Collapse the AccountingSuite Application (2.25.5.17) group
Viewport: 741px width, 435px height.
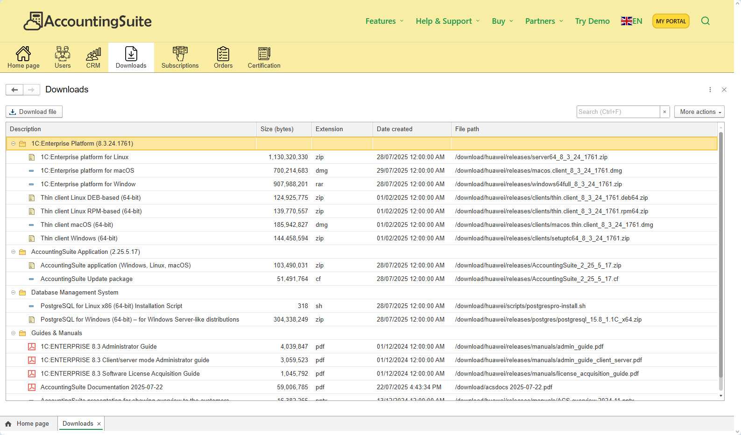tap(14, 252)
